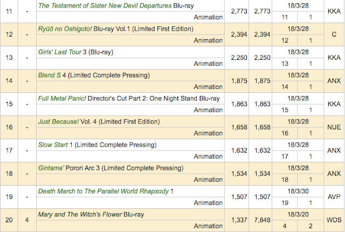This screenshot has width=345, height=232.
Task: Select rank number 16 cell
Action: pyautogui.click(x=9, y=127)
